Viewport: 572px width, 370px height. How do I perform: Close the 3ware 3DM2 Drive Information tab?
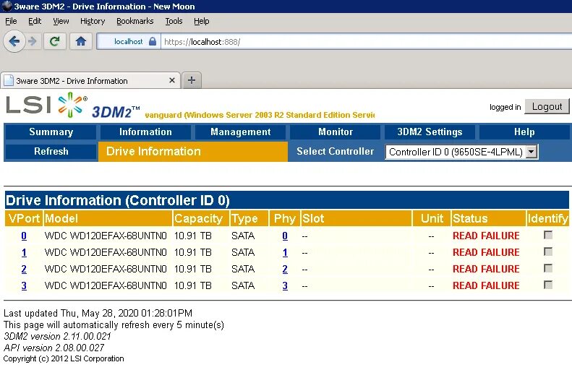coord(172,80)
